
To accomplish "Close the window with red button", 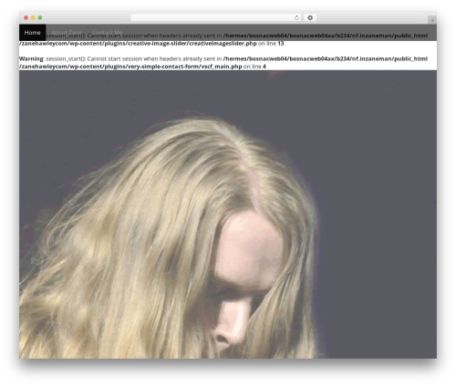I will [x=26, y=18].
